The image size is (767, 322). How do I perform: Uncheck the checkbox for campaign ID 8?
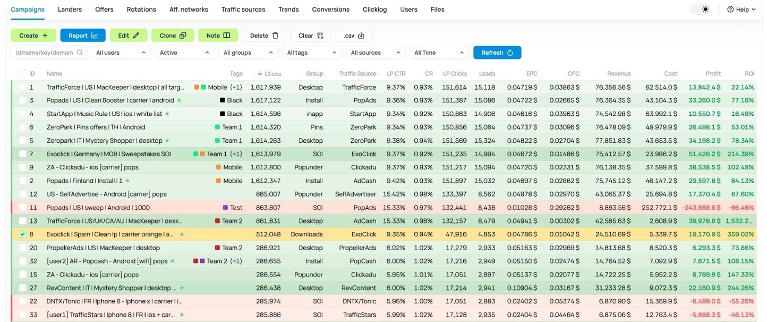point(22,234)
